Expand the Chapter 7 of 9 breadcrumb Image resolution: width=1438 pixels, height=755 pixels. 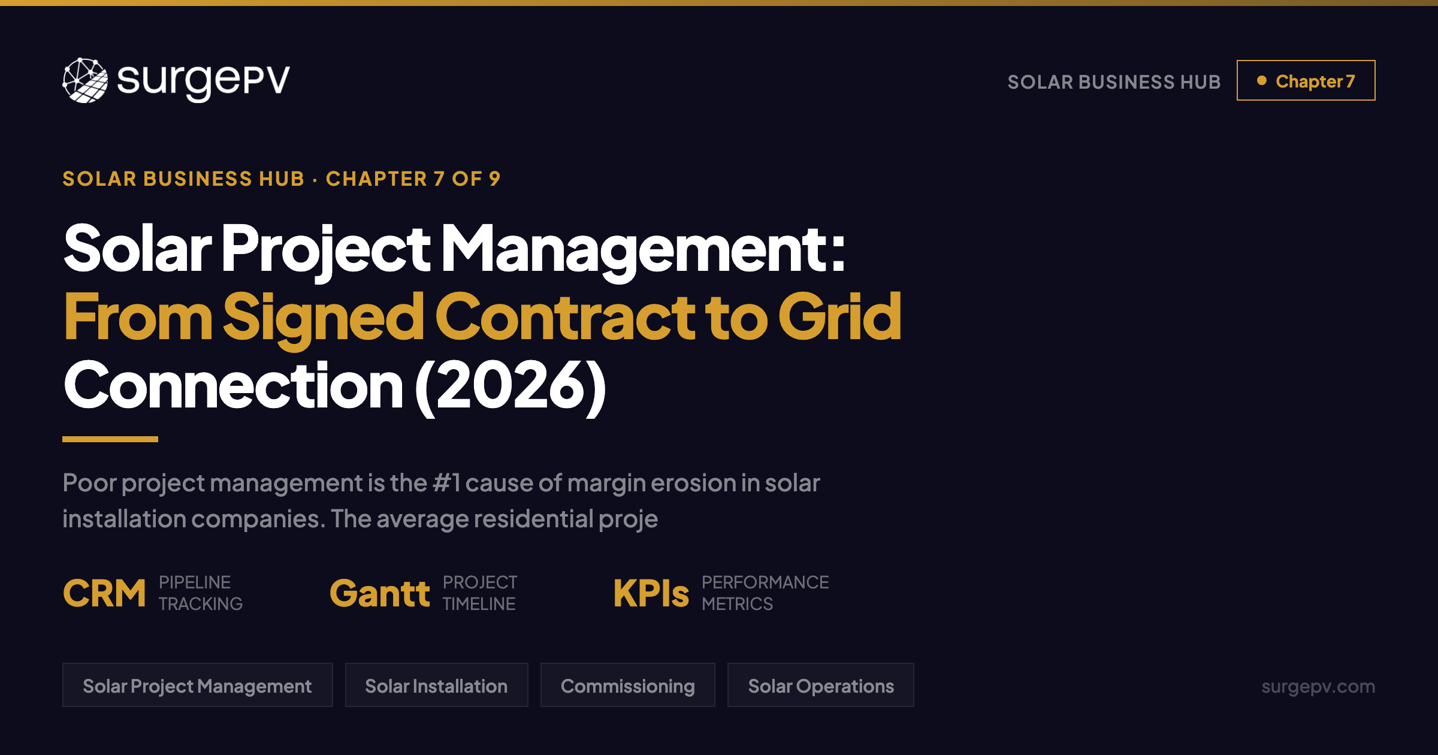[413, 179]
